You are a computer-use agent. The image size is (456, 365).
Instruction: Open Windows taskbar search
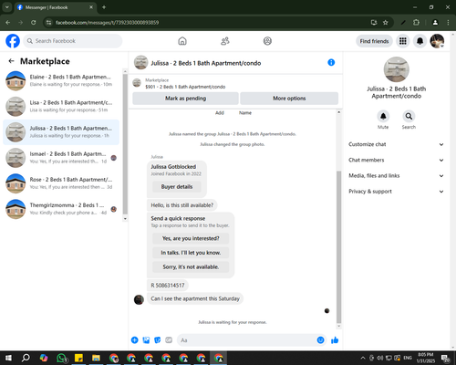[x=26, y=358]
